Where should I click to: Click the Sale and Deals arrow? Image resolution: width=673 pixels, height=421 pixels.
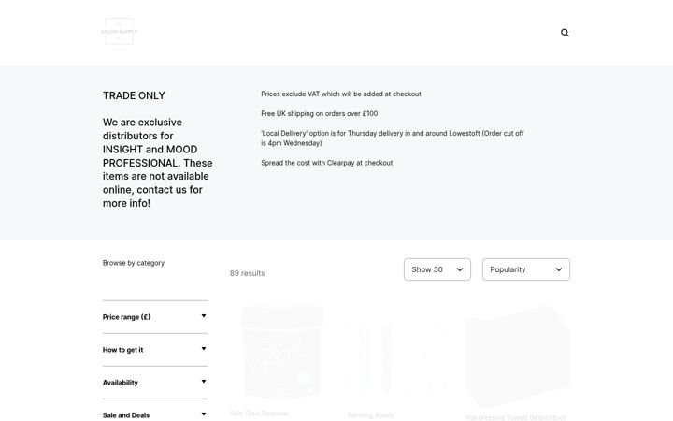point(204,414)
